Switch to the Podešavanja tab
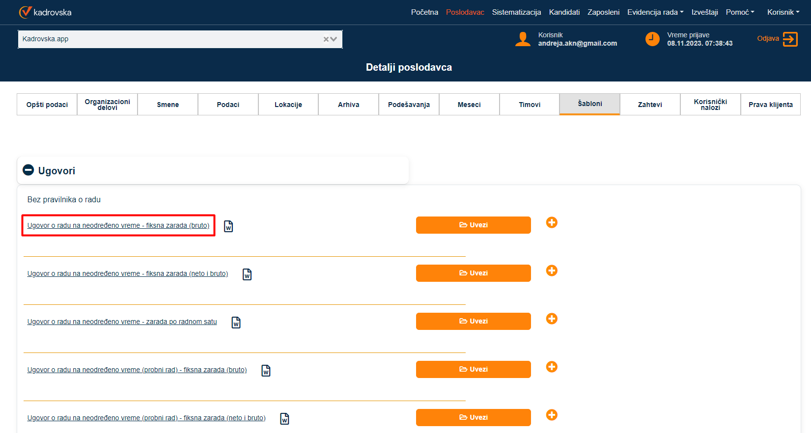Viewport: 811px width, 433px height. [409, 105]
